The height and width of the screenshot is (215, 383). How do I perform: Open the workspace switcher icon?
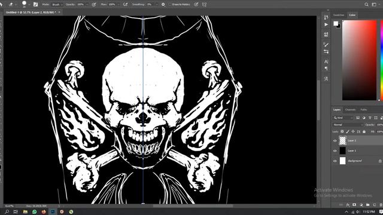(374, 4)
